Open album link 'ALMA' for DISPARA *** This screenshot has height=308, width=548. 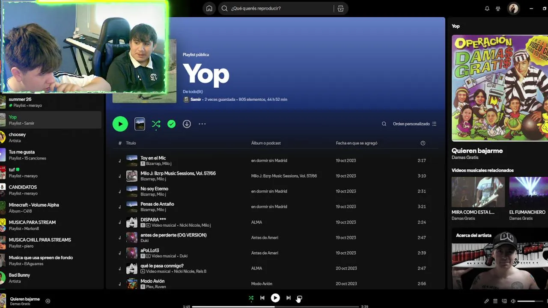click(256, 222)
